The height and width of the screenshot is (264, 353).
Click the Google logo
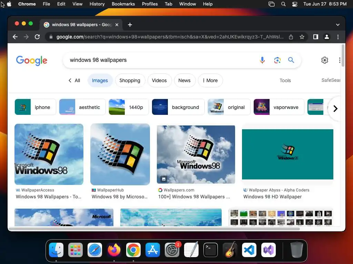tap(32, 60)
